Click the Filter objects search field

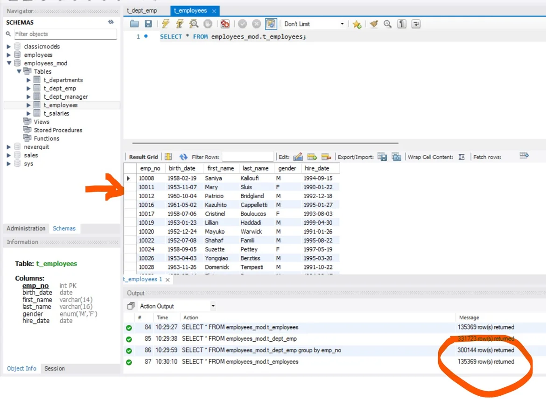tap(65, 34)
